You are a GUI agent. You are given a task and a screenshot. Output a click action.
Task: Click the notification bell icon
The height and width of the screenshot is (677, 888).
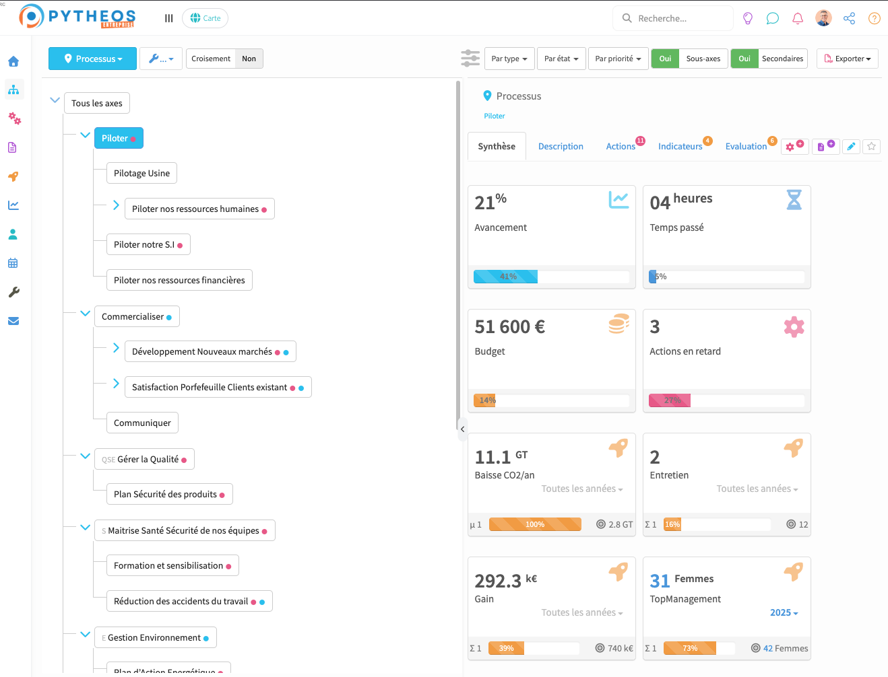[798, 18]
